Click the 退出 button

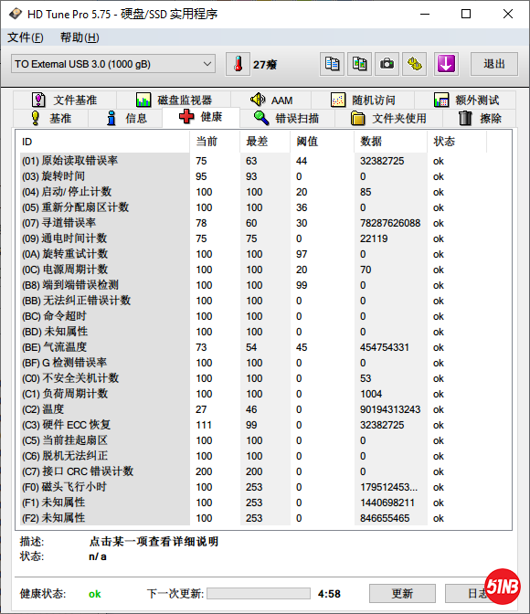(494, 64)
